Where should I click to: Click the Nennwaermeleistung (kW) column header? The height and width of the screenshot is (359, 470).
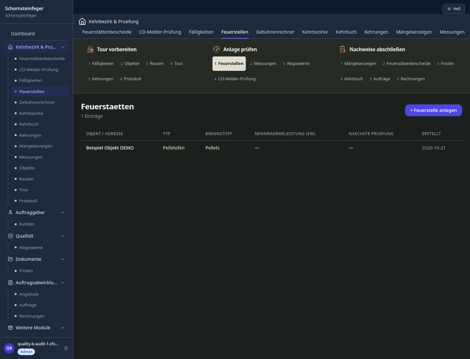[x=285, y=134]
